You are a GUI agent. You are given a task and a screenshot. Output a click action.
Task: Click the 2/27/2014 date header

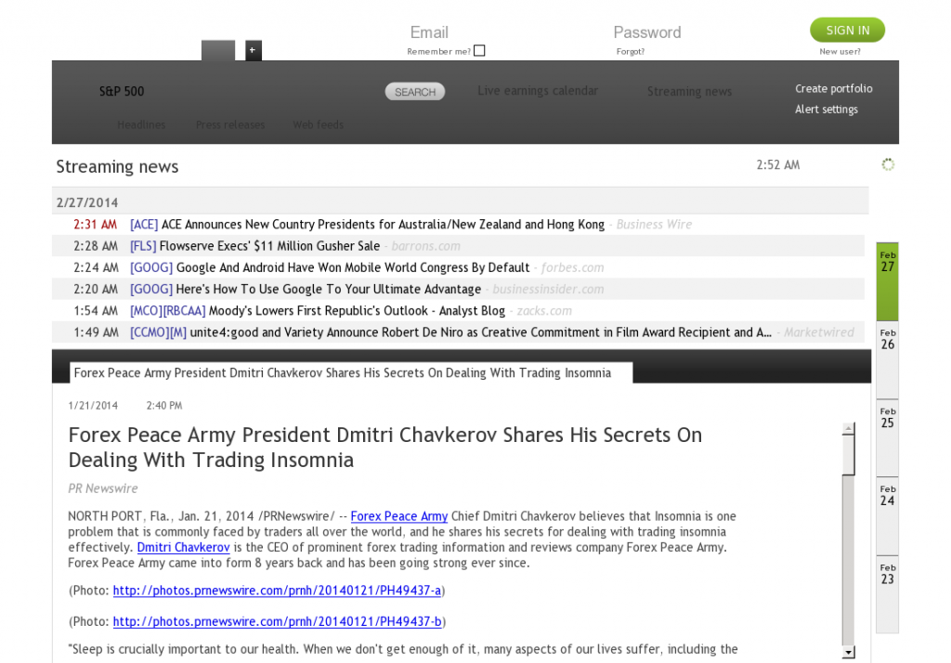pyautogui.click(x=87, y=202)
